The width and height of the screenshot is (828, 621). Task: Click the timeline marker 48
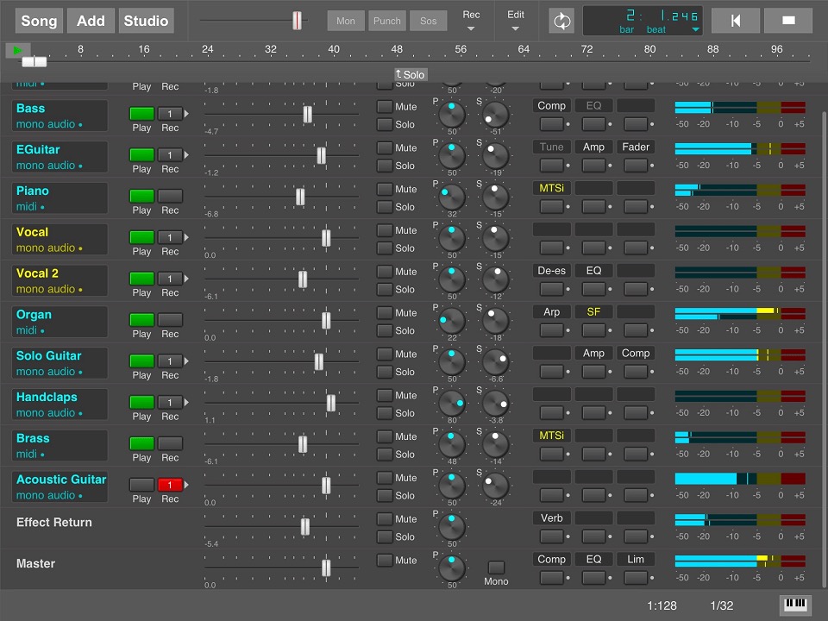tap(397, 49)
